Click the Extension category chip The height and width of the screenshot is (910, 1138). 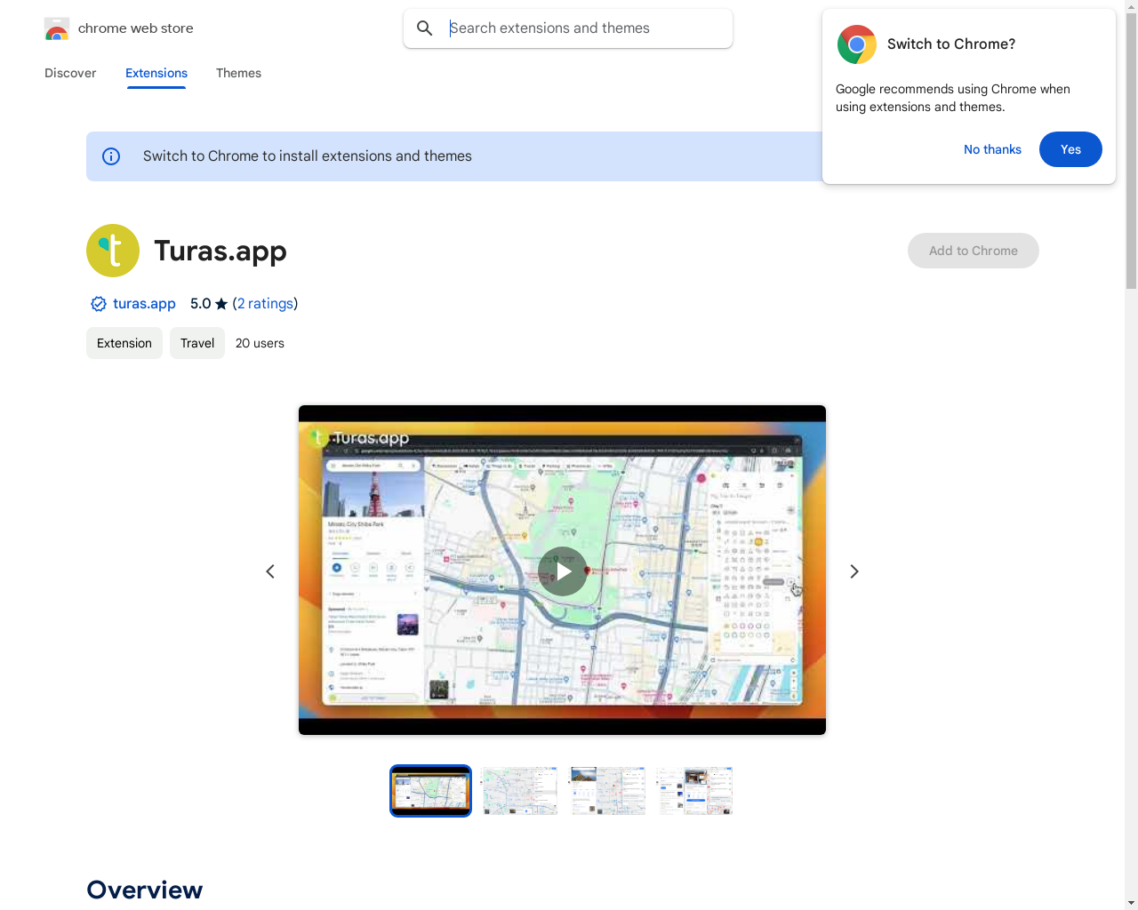(x=124, y=343)
